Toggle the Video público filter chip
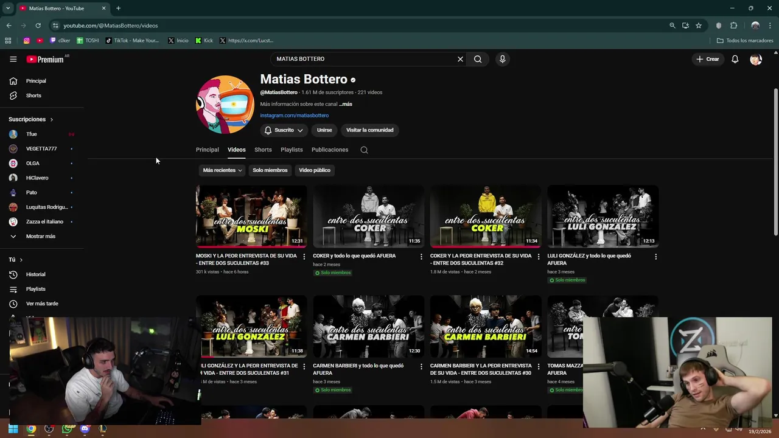The width and height of the screenshot is (779, 438). pyautogui.click(x=315, y=170)
